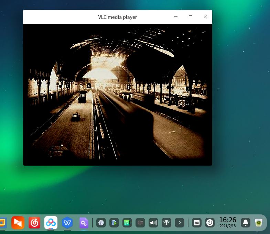Toggle the onscreen keyboard icon
Image resolution: width=270 pixels, height=234 pixels.
(x=196, y=223)
